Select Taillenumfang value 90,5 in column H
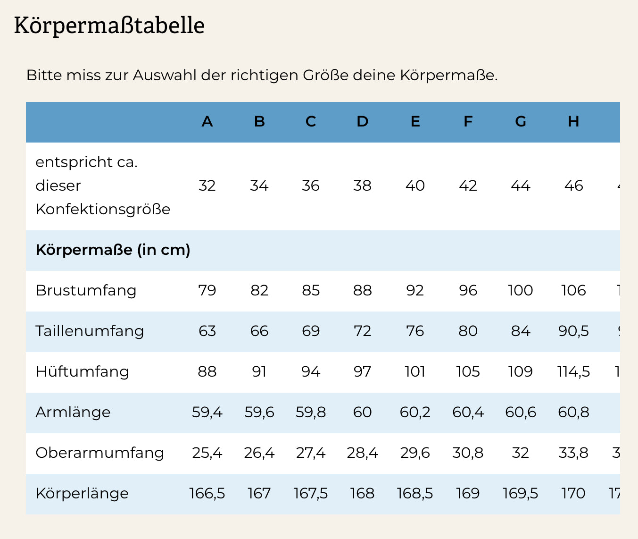This screenshot has height=539, width=638. point(573,331)
